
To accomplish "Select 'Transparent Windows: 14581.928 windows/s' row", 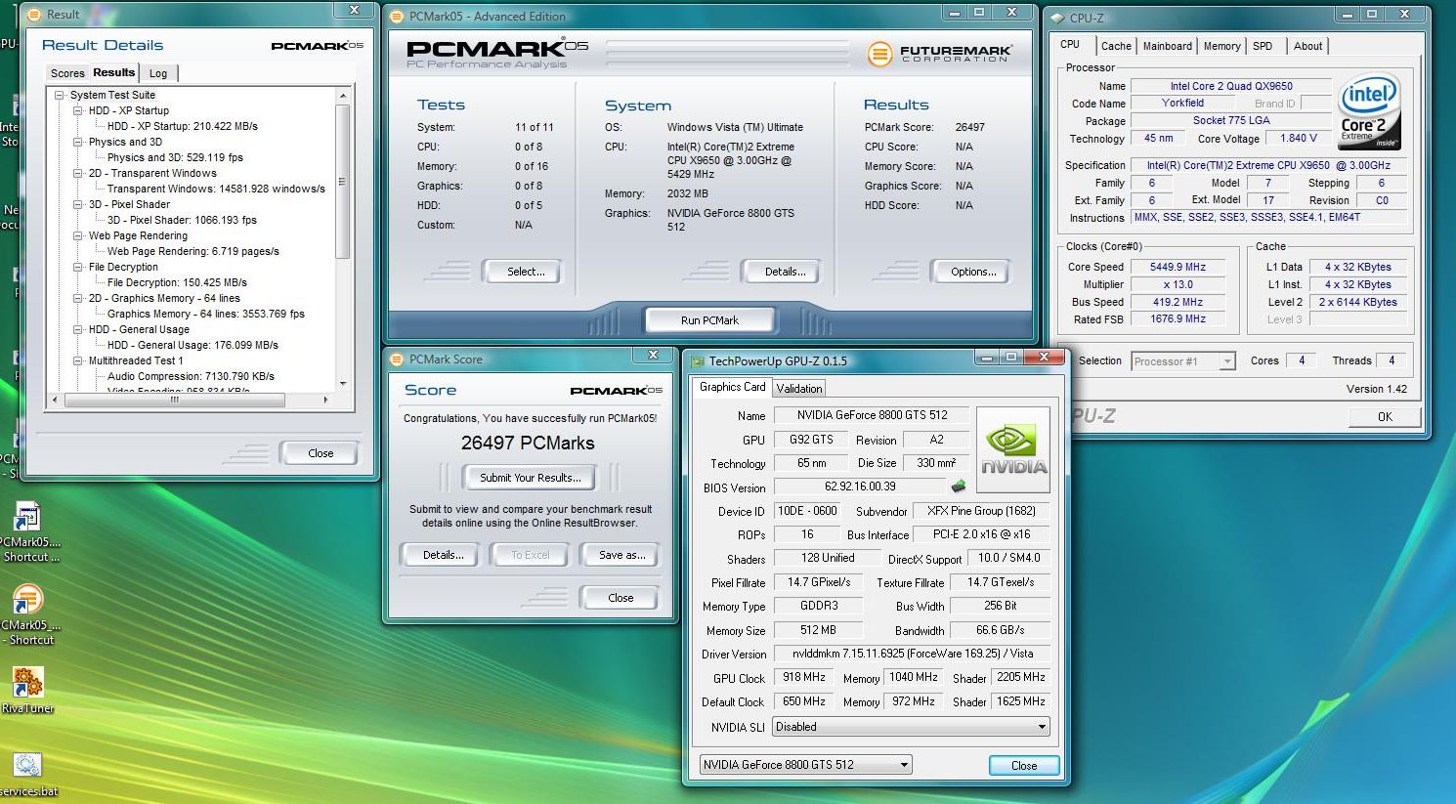I will tap(216, 189).
